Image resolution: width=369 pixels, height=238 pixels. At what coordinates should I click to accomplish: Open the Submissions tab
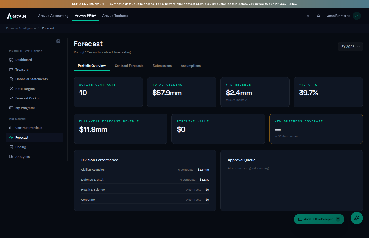[x=162, y=66]
